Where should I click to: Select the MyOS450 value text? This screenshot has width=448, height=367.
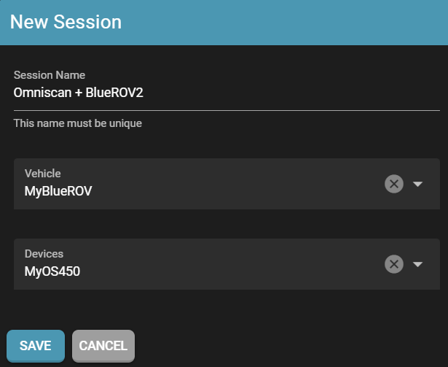tap(52, 272)
